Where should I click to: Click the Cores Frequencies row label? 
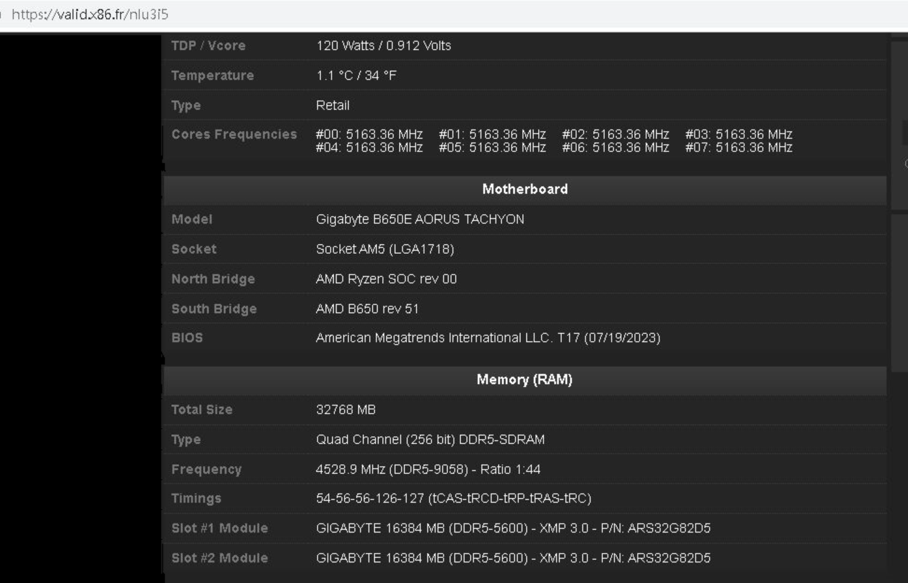234,134
